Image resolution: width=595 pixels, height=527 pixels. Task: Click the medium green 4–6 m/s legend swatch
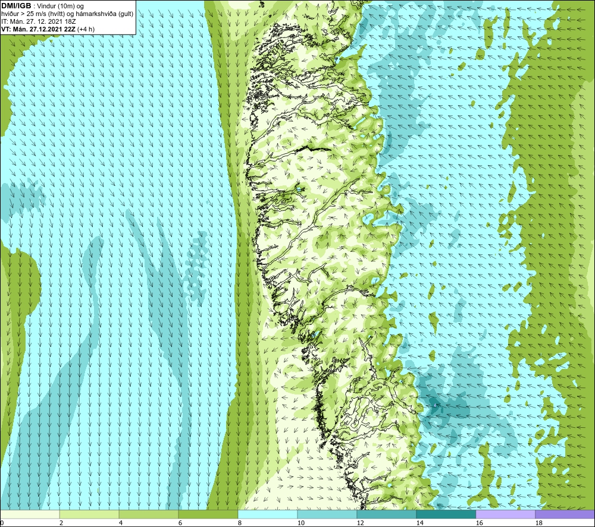coord(149,514)
